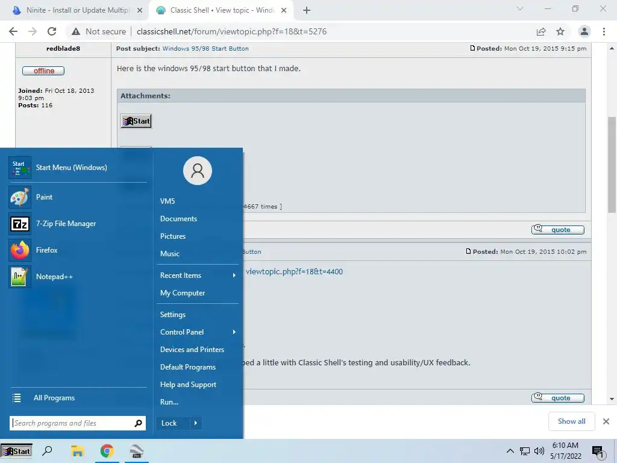
Task: Click the taskbar clock showing 6:10 AM
Action: tap(565, 451)
